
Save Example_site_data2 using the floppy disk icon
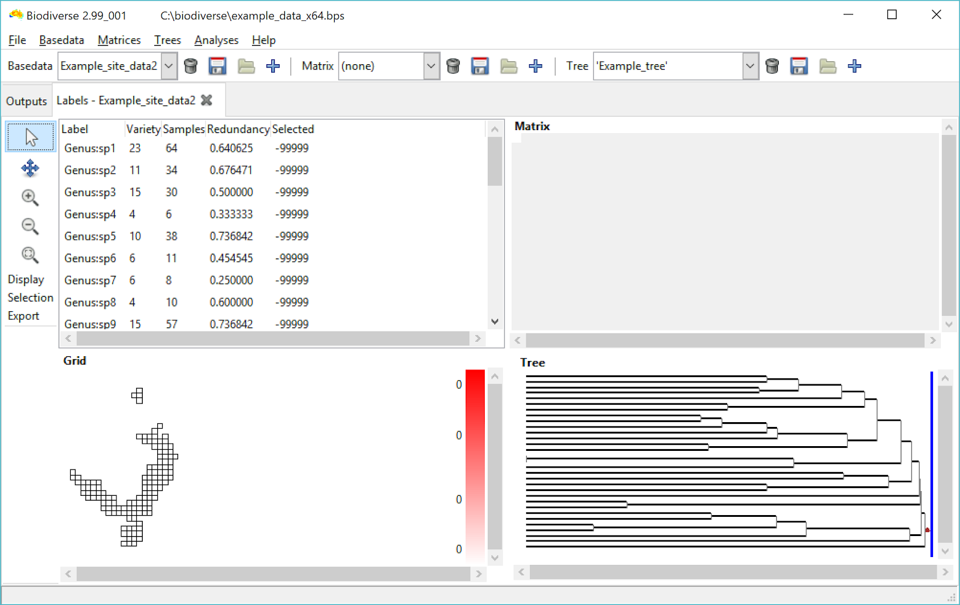218,66
